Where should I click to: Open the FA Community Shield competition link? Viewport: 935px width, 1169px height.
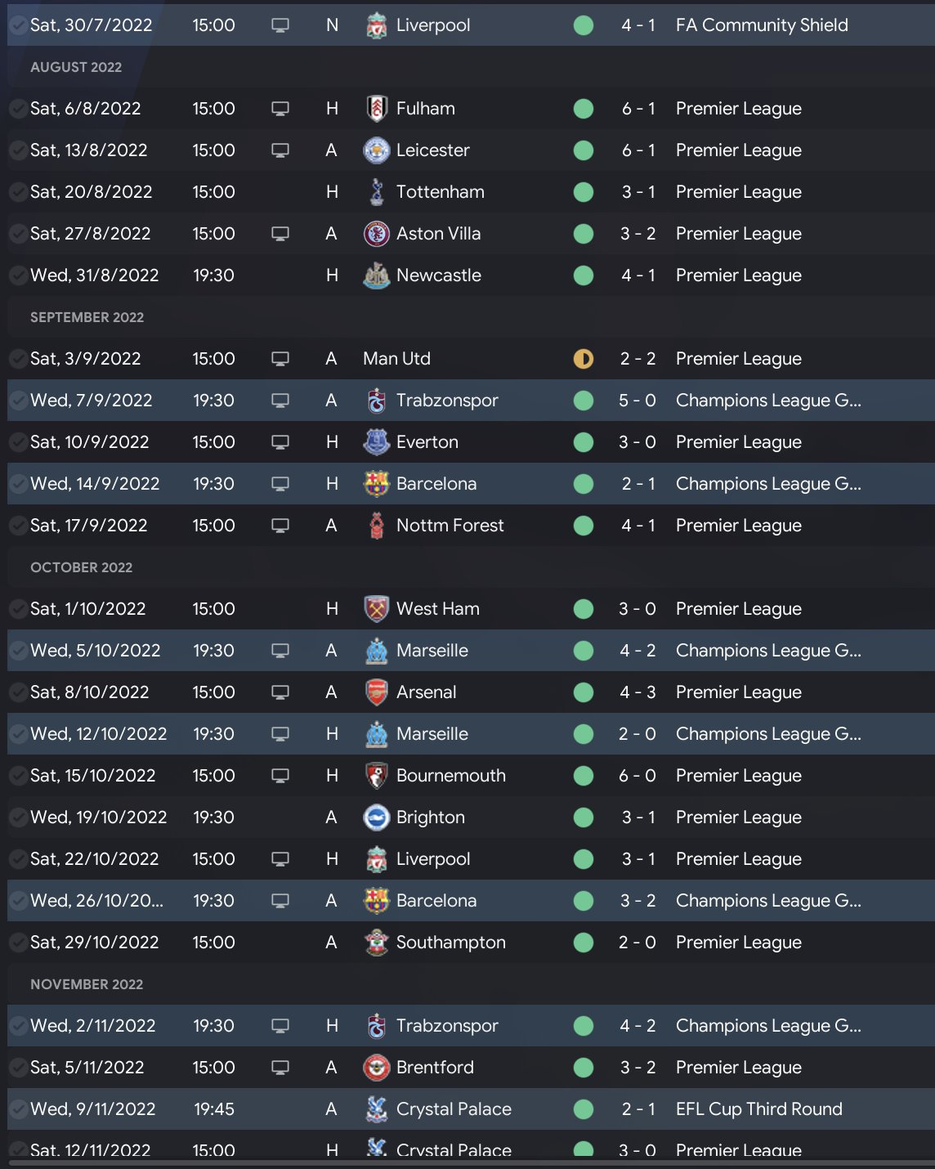point(761,25)
